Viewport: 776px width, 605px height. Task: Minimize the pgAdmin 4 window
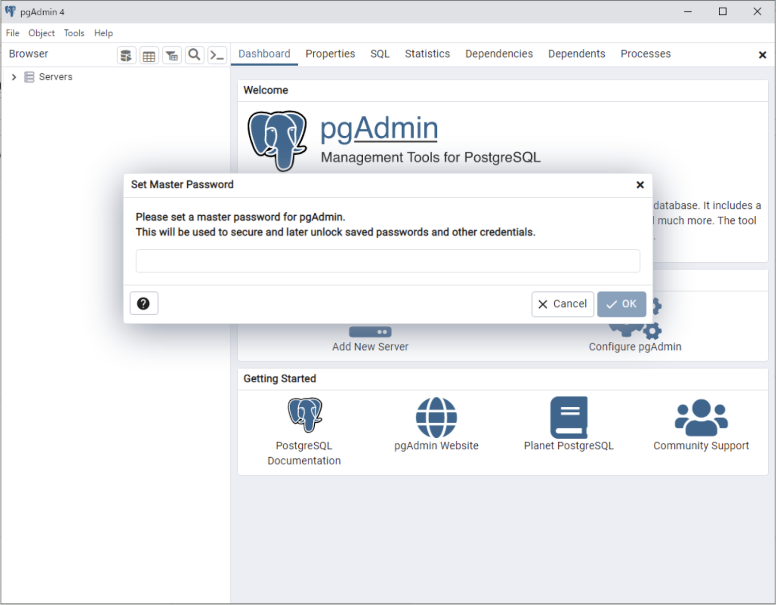pos(688,12)
